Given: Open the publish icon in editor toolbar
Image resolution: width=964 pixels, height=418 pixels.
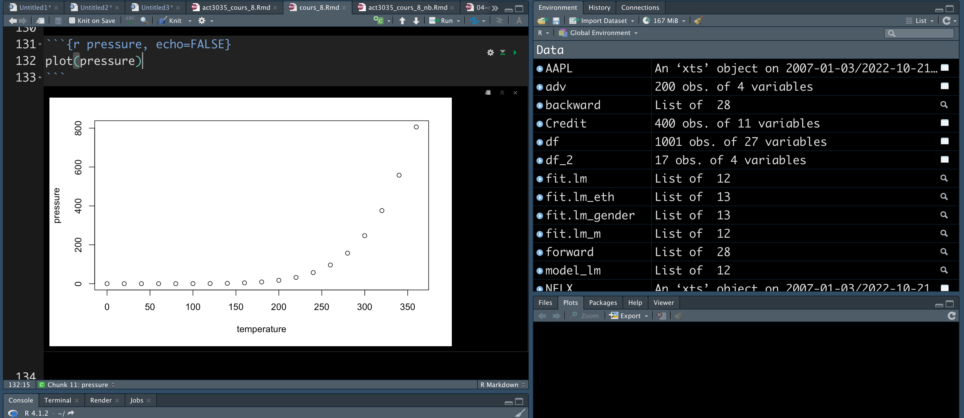Looking at the screenshot, I should [474, 21].
